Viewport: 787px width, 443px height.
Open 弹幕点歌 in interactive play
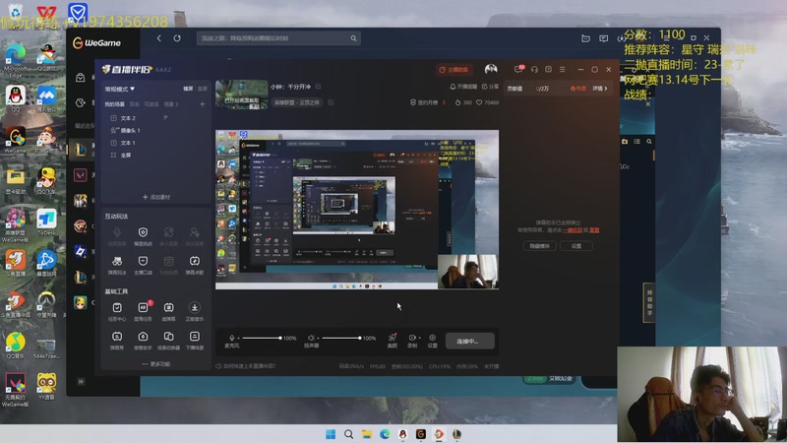tap(195, 265)
